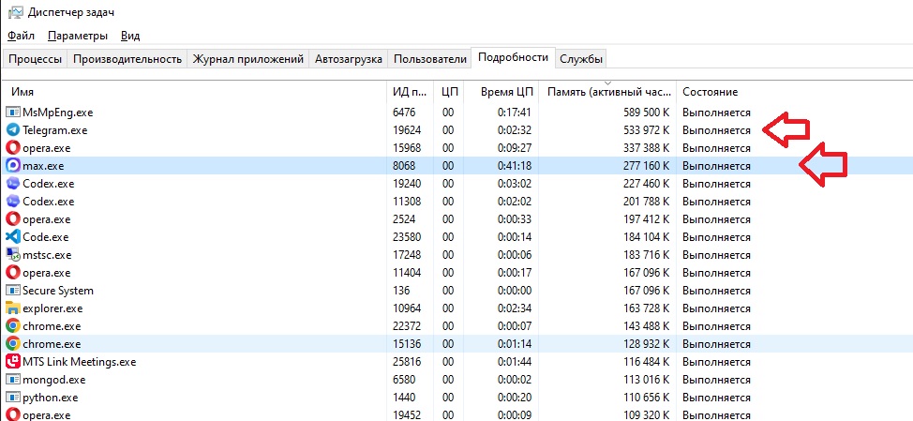Click the chrome.exe icon with PID 15136

pyautogui.click(x=13, y=344)
